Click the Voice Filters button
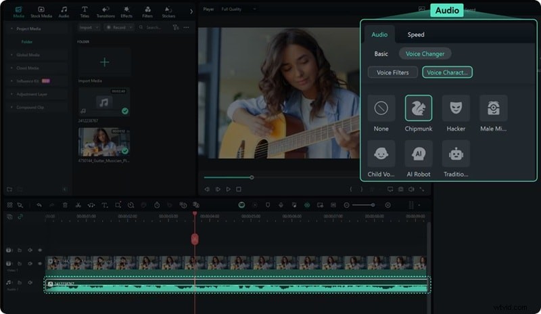 point(393,72)
